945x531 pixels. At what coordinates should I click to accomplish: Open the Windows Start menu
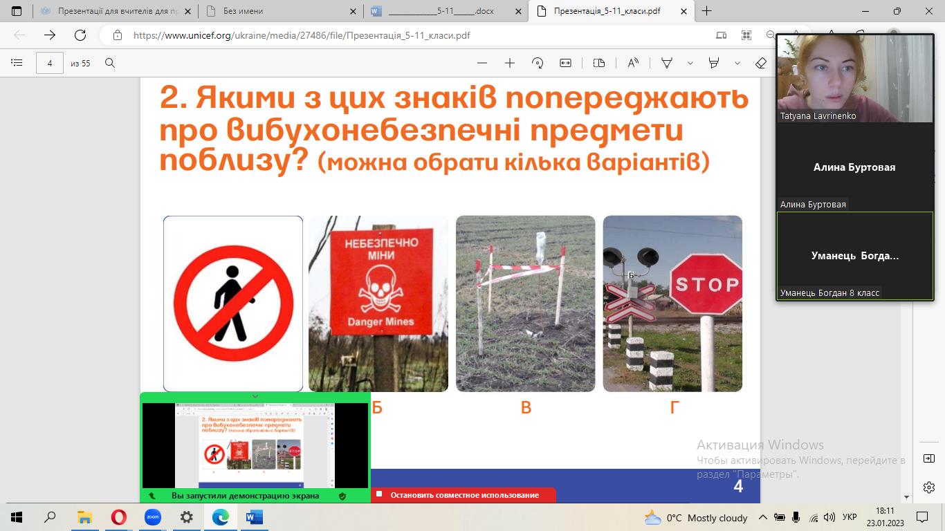(17, 516)
